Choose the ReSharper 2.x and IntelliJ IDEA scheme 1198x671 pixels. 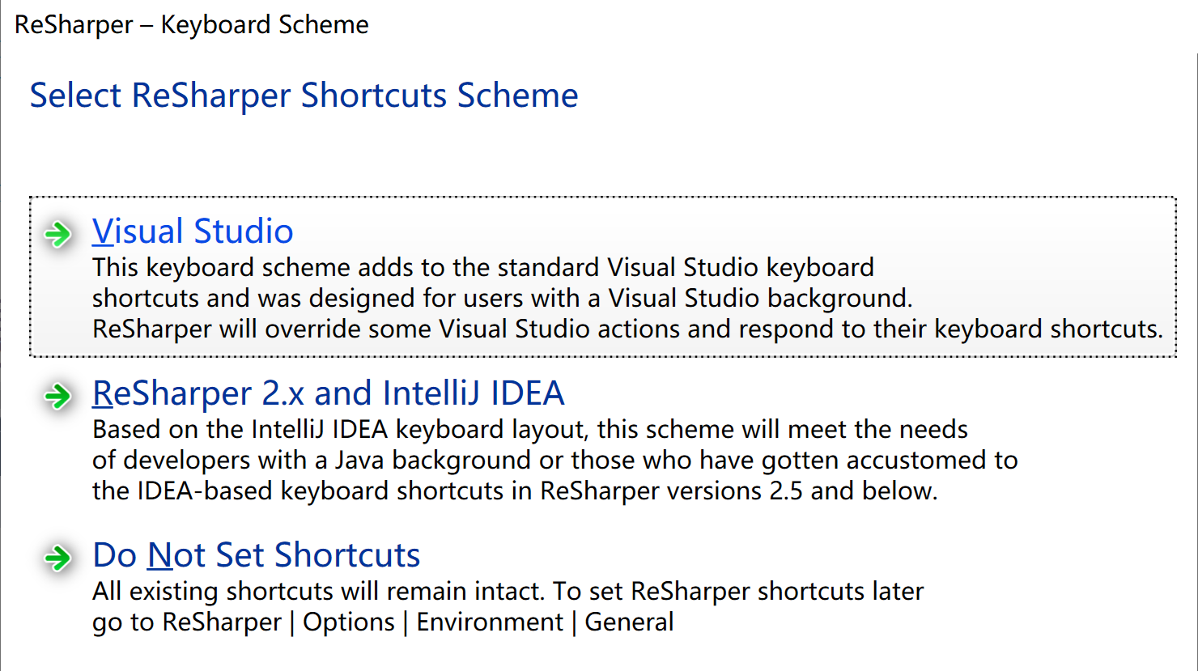click(x=329, y=392)
